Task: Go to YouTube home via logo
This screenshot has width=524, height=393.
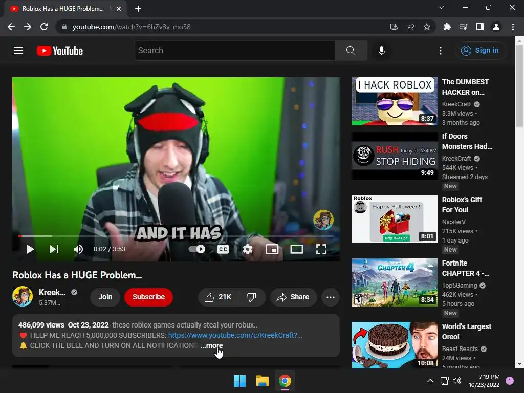Action: point(60,51)
